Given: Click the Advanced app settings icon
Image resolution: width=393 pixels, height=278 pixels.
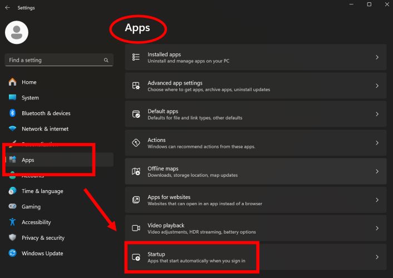Looking at the screenshot, I should 136,86.
